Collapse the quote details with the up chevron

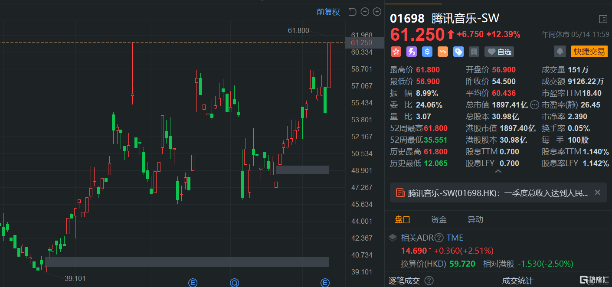[498, 172]
